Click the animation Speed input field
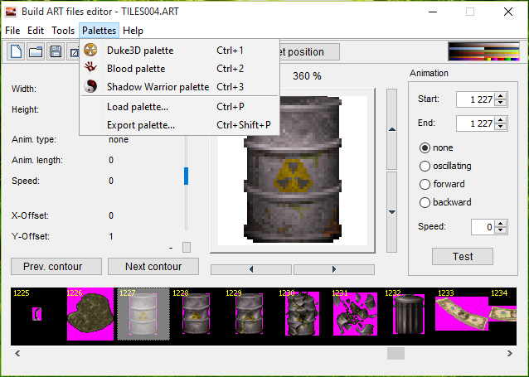Viewport: 529px width, 377px height. (x=483, y=227)
